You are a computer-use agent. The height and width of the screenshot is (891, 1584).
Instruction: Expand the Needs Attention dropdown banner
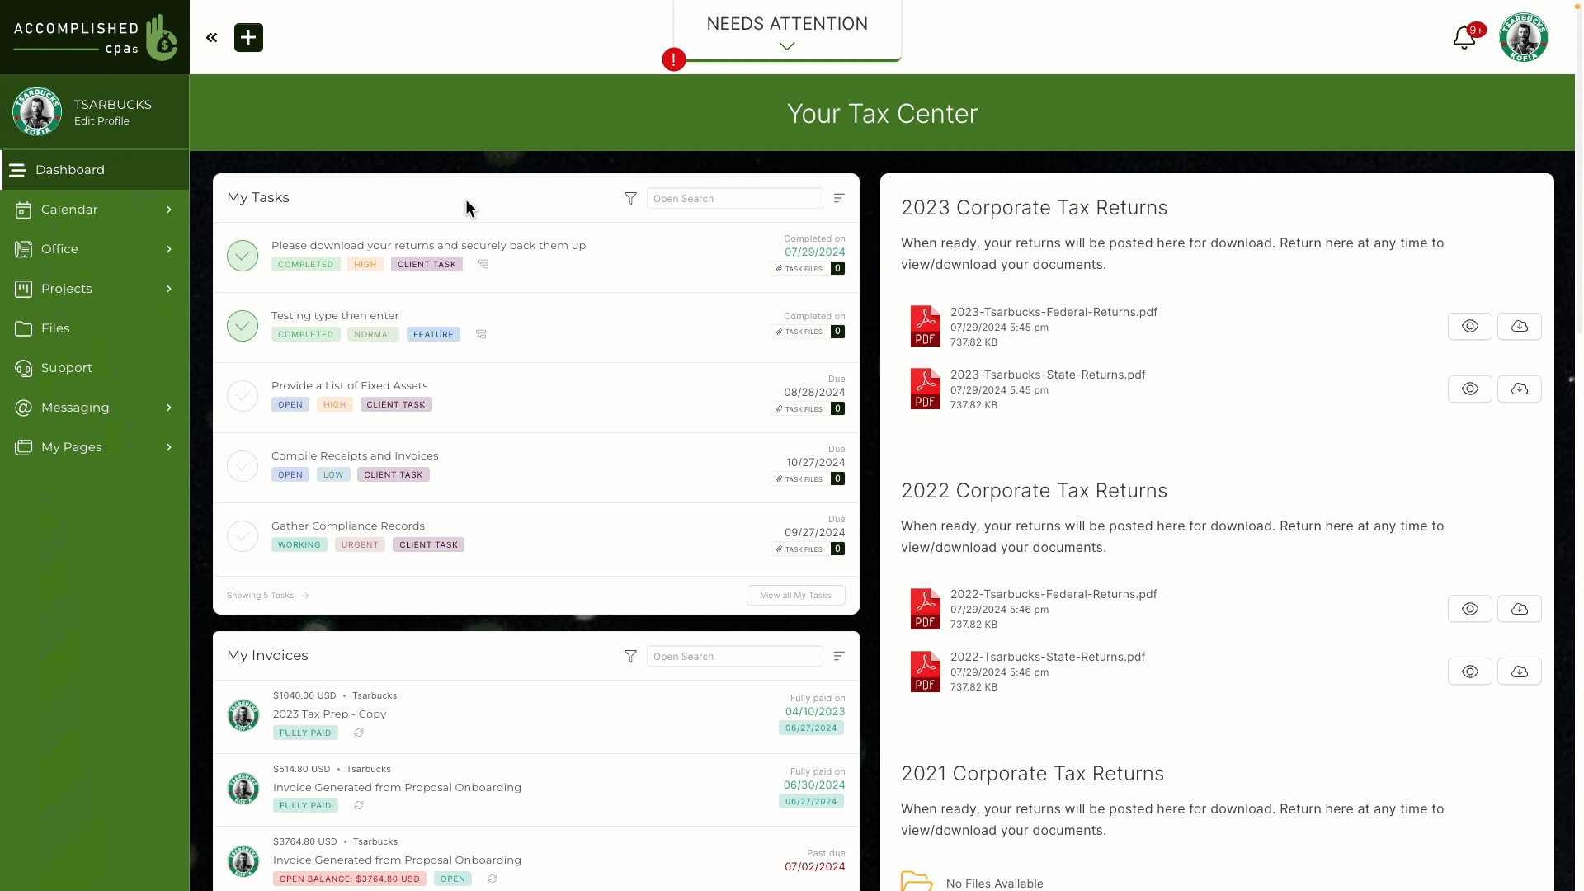pyautogui.click(x=786, y=45)
